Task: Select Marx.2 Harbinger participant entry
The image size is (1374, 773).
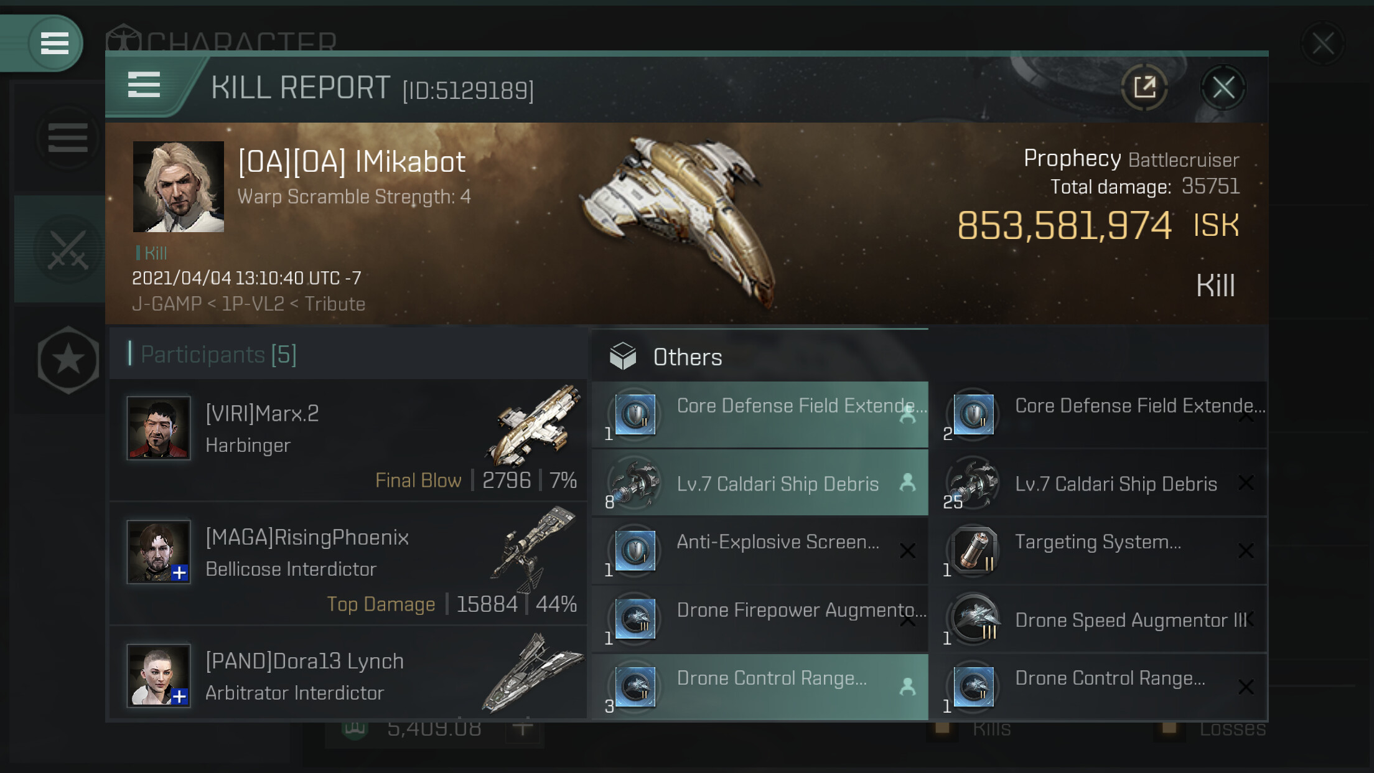Action: (x=348, y=439)
